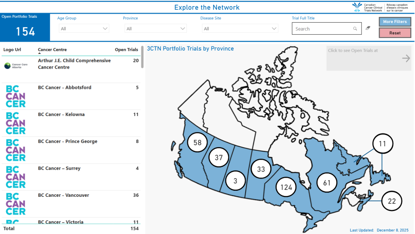Click the arrow icon for Open Trials
Image resolution: width=415 pixels, height=234 pixels.
coord(406,59)
